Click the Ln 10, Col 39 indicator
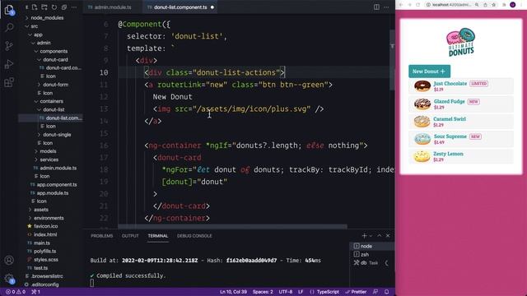Screen dimensions: 527x296 pyautogui.click(x=233, y=292)
